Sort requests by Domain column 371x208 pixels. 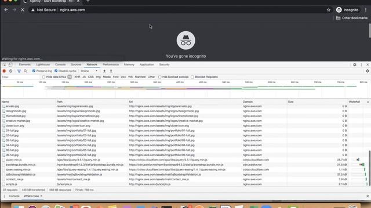[x=264, y=102]
